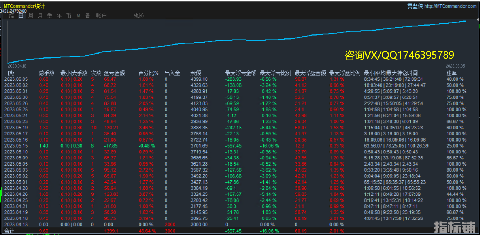480x236 pixels.
Task: Select the 日 daily statistics tab
Action: point(21,16)
